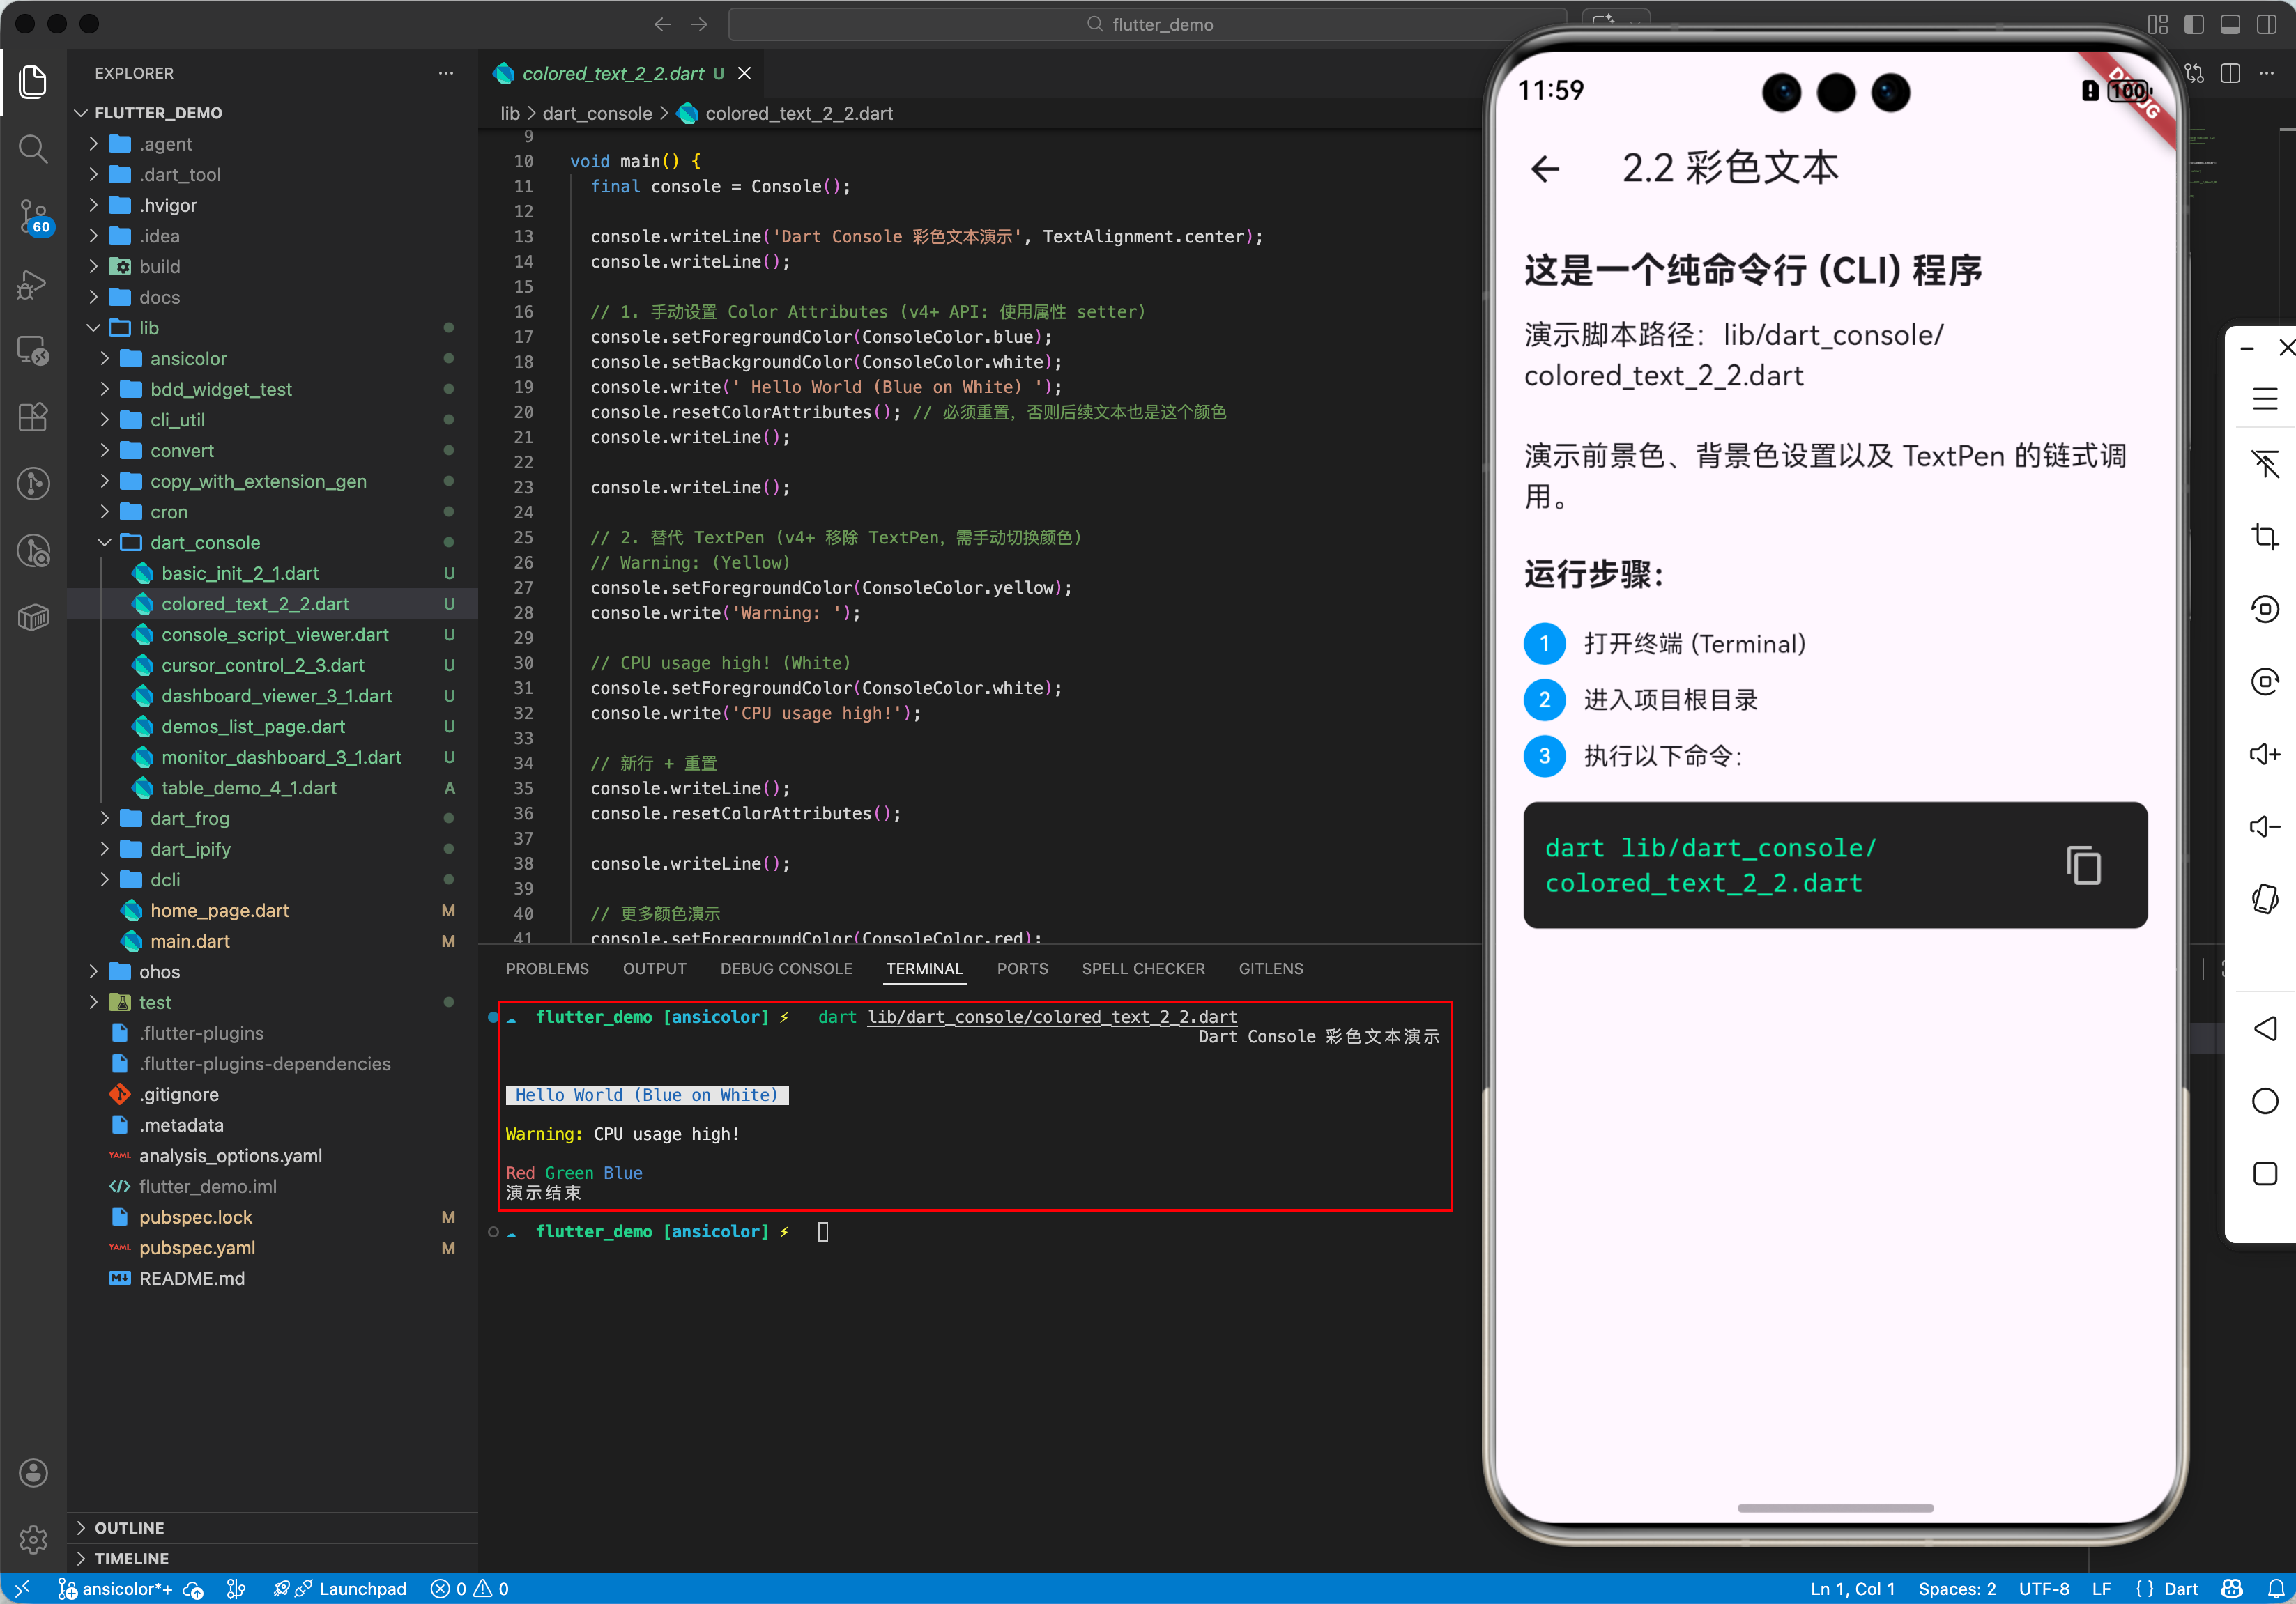Screen dimensions: 2296x1604
Task: Open the SPELL CHECKER panel tab
Action: pyautogui.click(x=1143, y=969)
